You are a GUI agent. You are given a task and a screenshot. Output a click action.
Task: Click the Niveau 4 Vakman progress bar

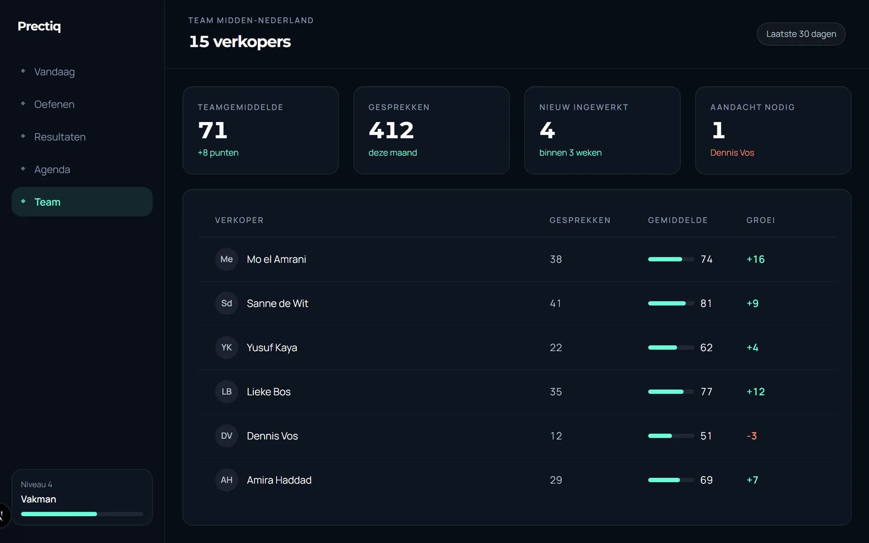(82, 514)
